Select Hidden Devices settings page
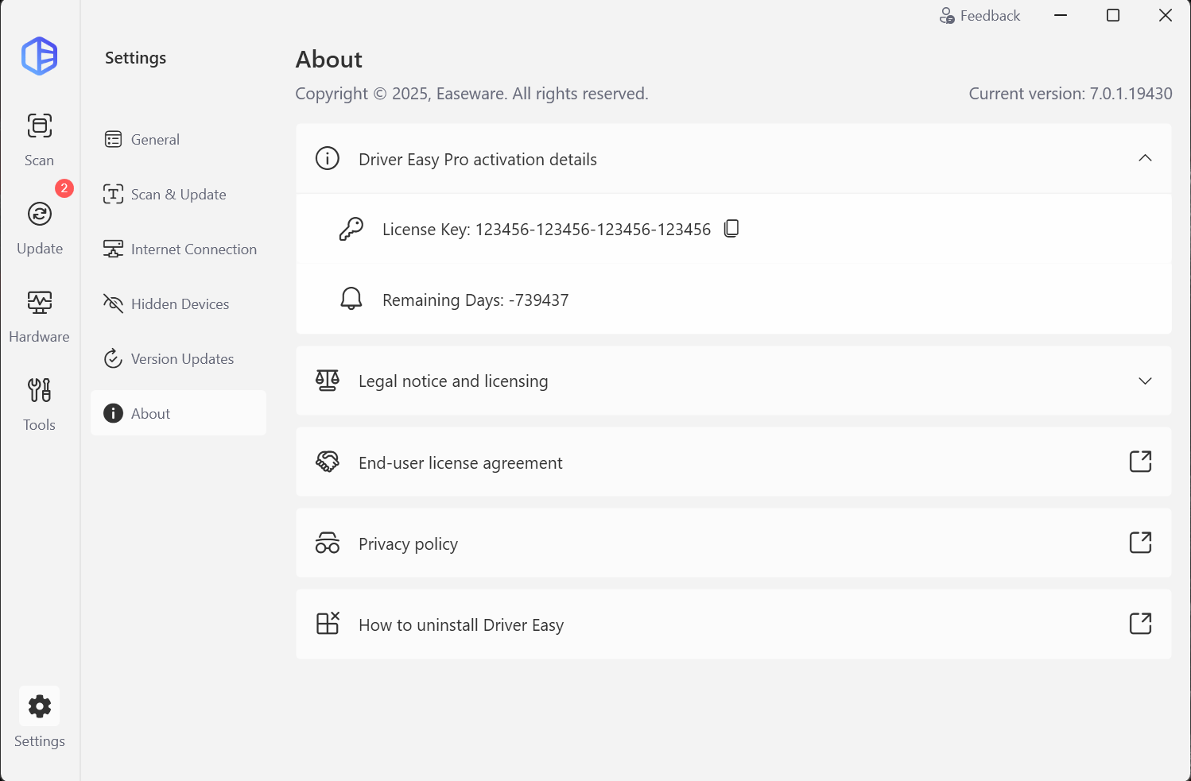The height and width of the screenshot is (781, 1191). pyautogui.click(x=178, y=304)
